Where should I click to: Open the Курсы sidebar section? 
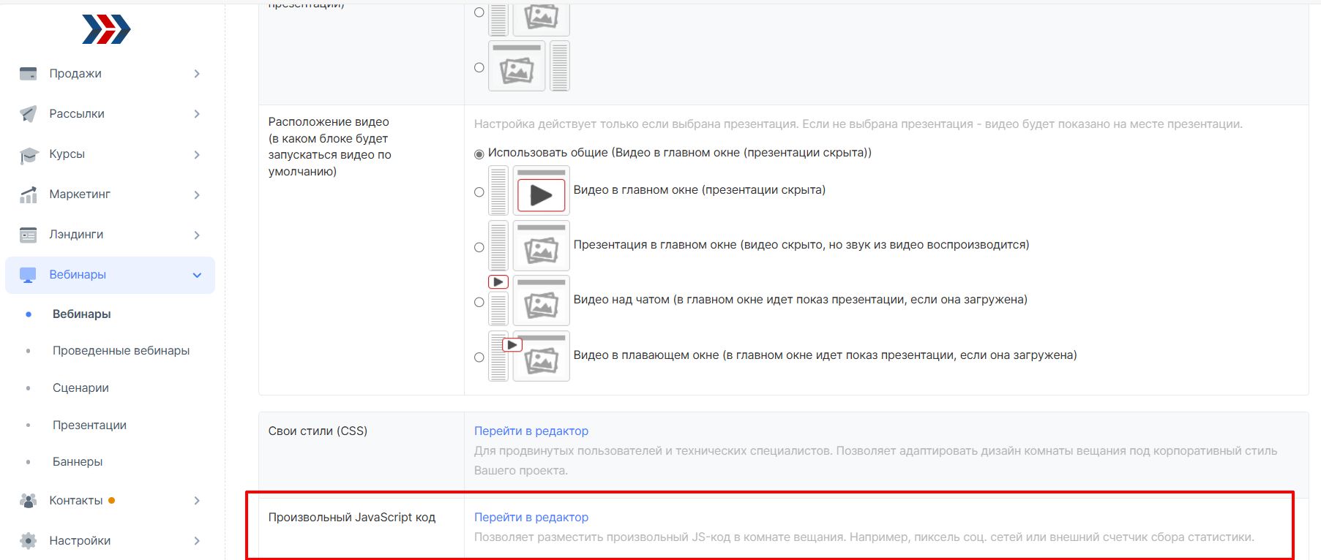pos(110,154)
